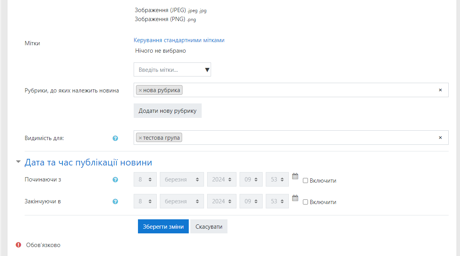Enable the Починаючи з date checkbox
Screen dimensions: 460x256
pos(305,180)
